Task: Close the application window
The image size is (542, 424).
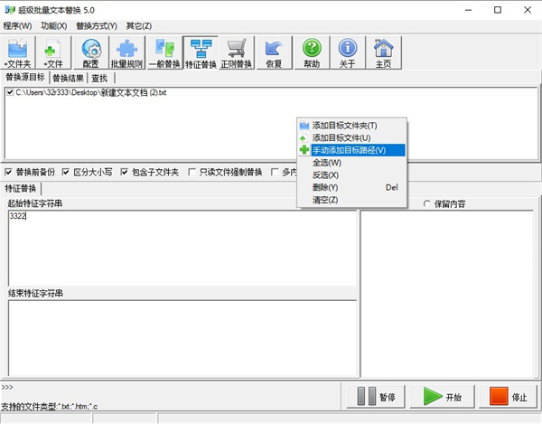Action: pos(528,10)
